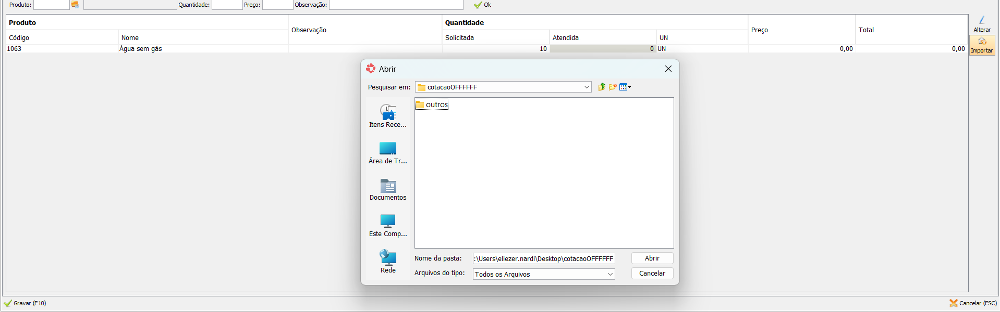Image resolution: width=1000 pixels, height=312 pixels.
Task: Click the Alterar pencil icon
Action: click(x=982, y=20)
